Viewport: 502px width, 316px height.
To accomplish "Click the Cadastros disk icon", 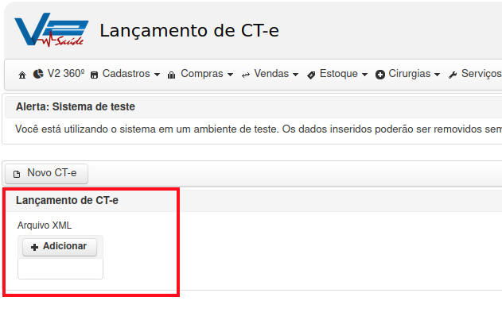I will pos(94,75).
